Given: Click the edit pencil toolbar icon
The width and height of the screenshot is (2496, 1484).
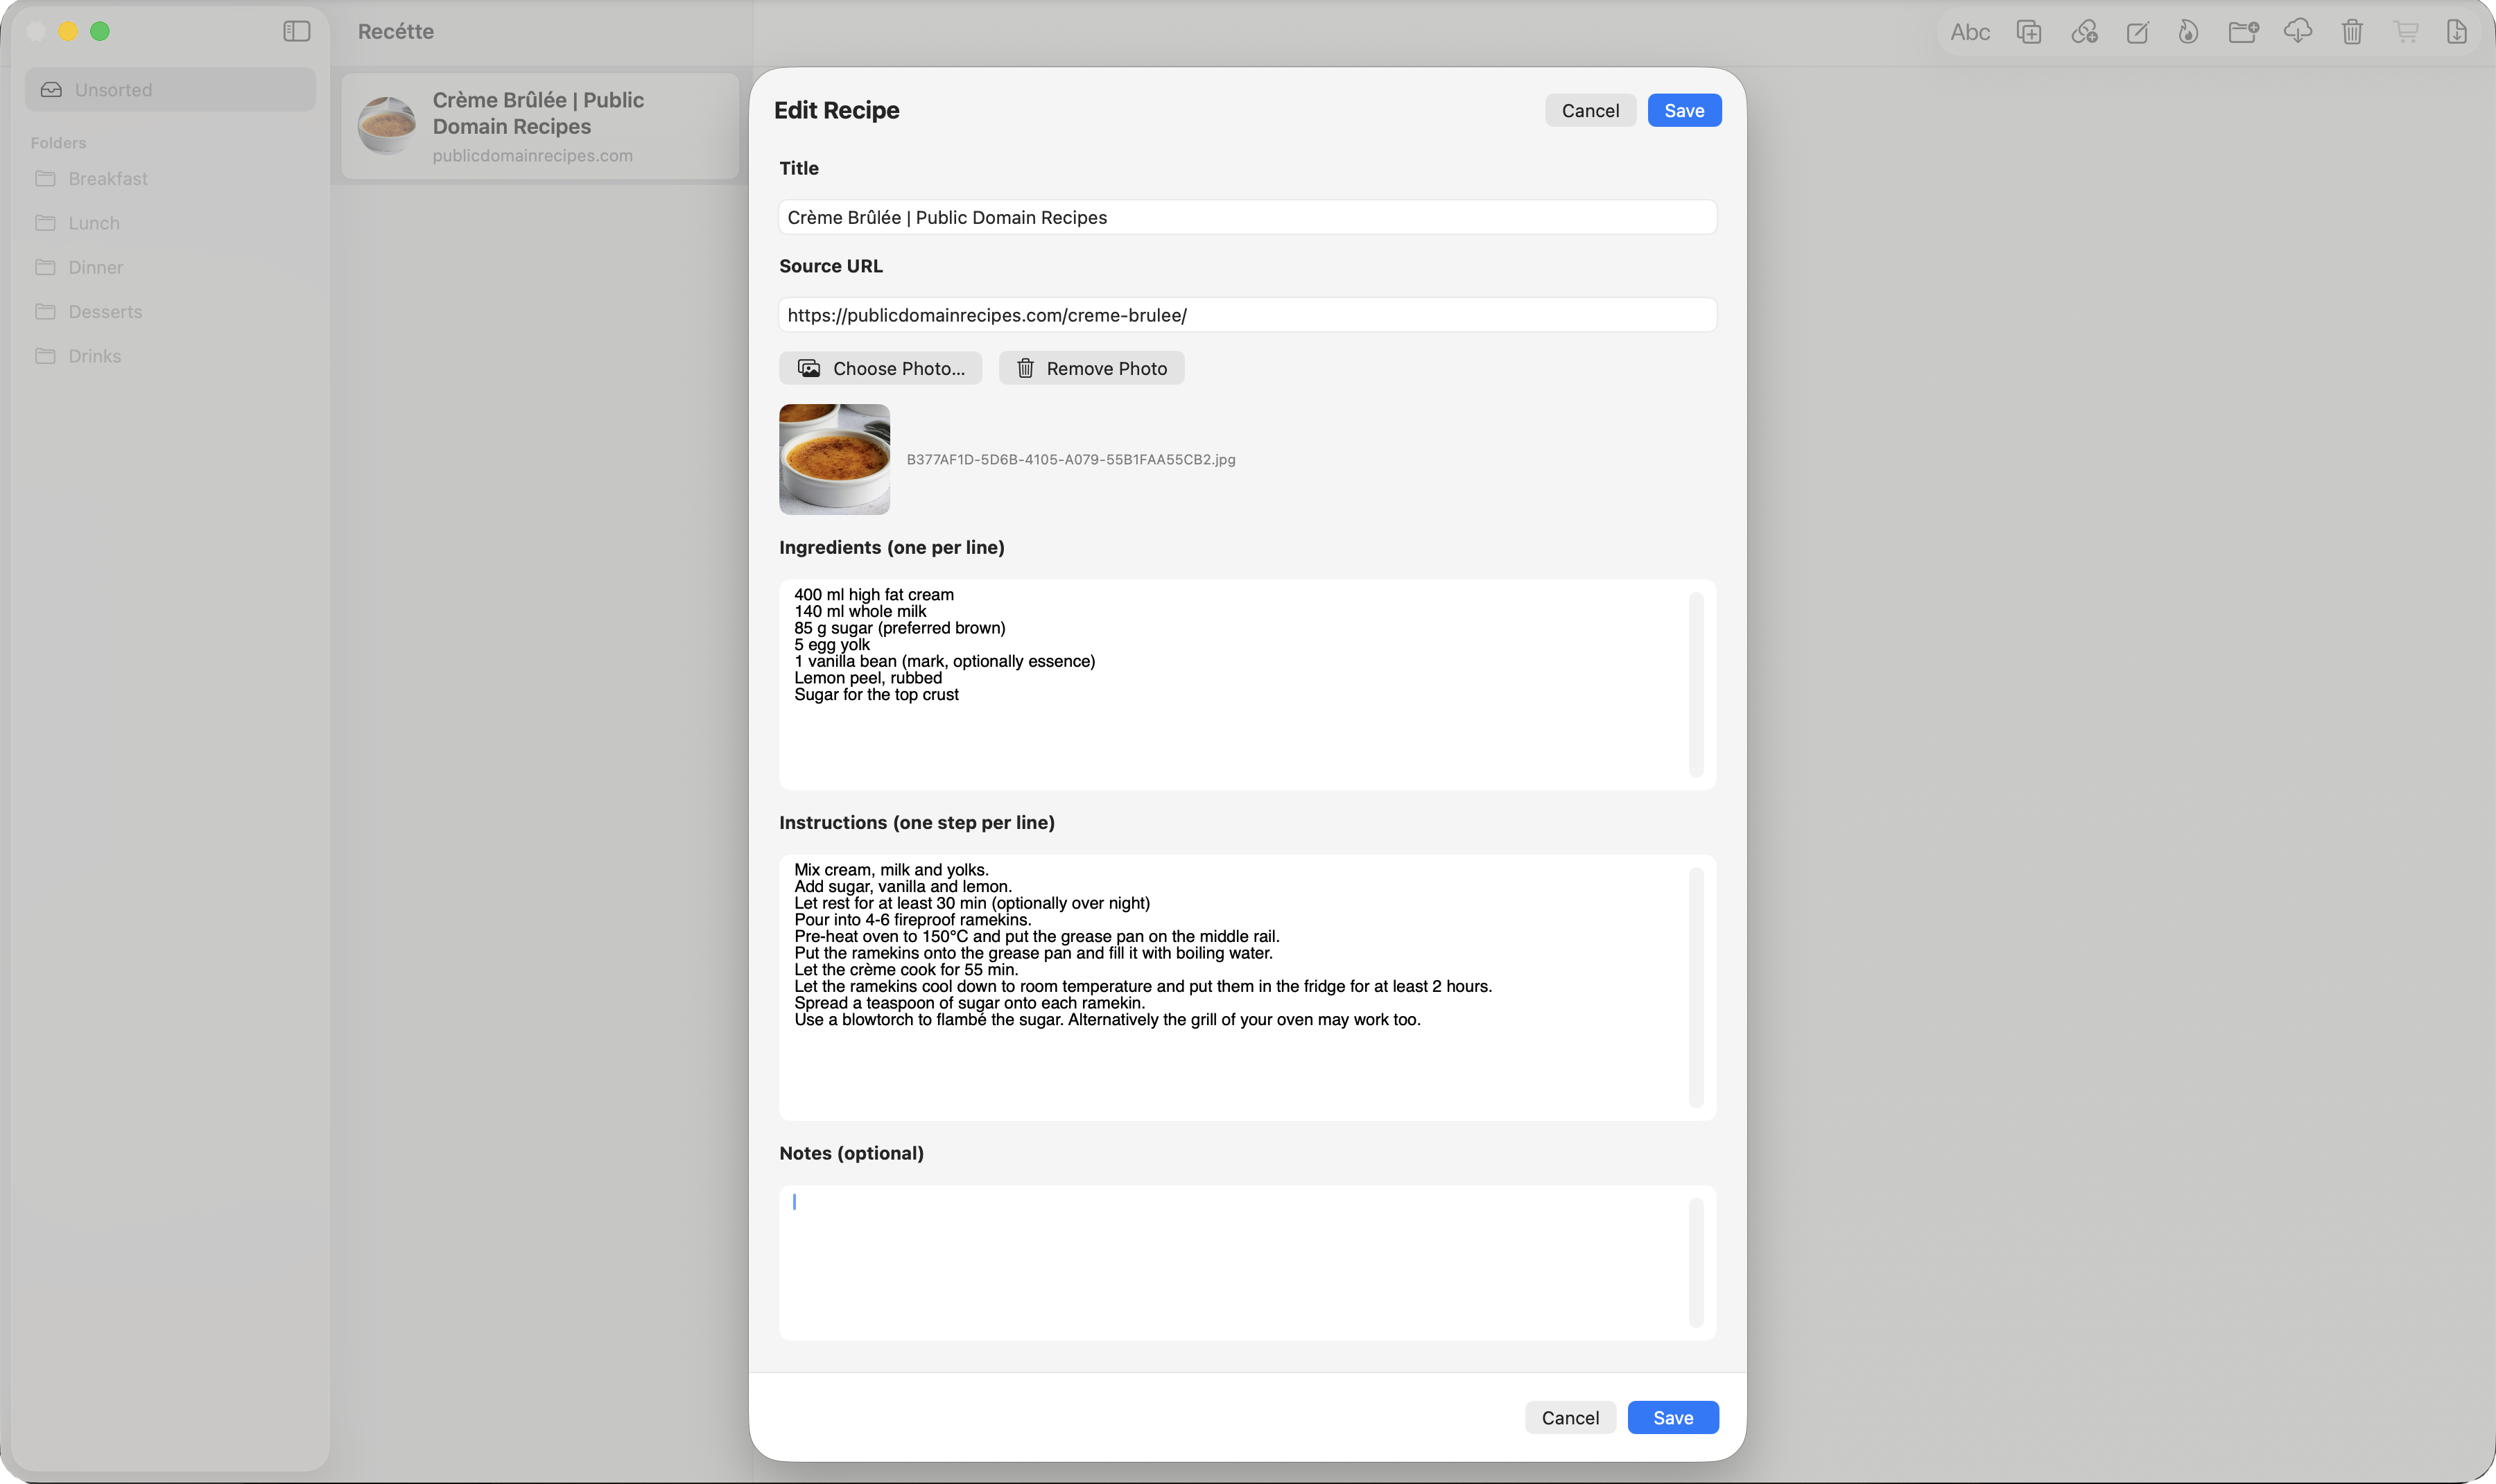Looking at the screenshot, I should [2137, 32].
